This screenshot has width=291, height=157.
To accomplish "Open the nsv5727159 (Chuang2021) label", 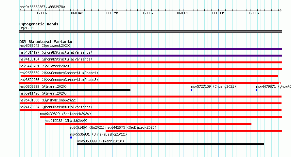I will (214, 86).
